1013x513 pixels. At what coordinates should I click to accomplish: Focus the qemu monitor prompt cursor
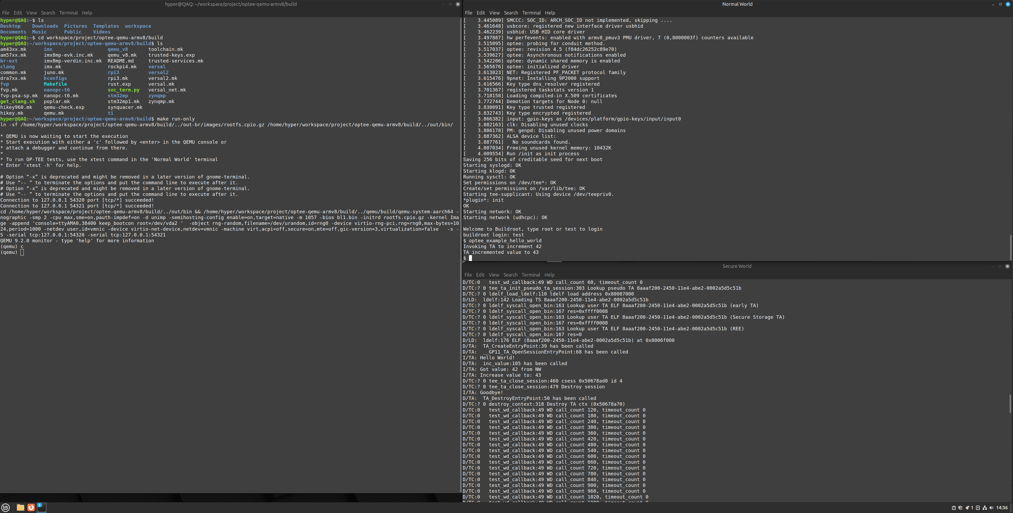22,253
